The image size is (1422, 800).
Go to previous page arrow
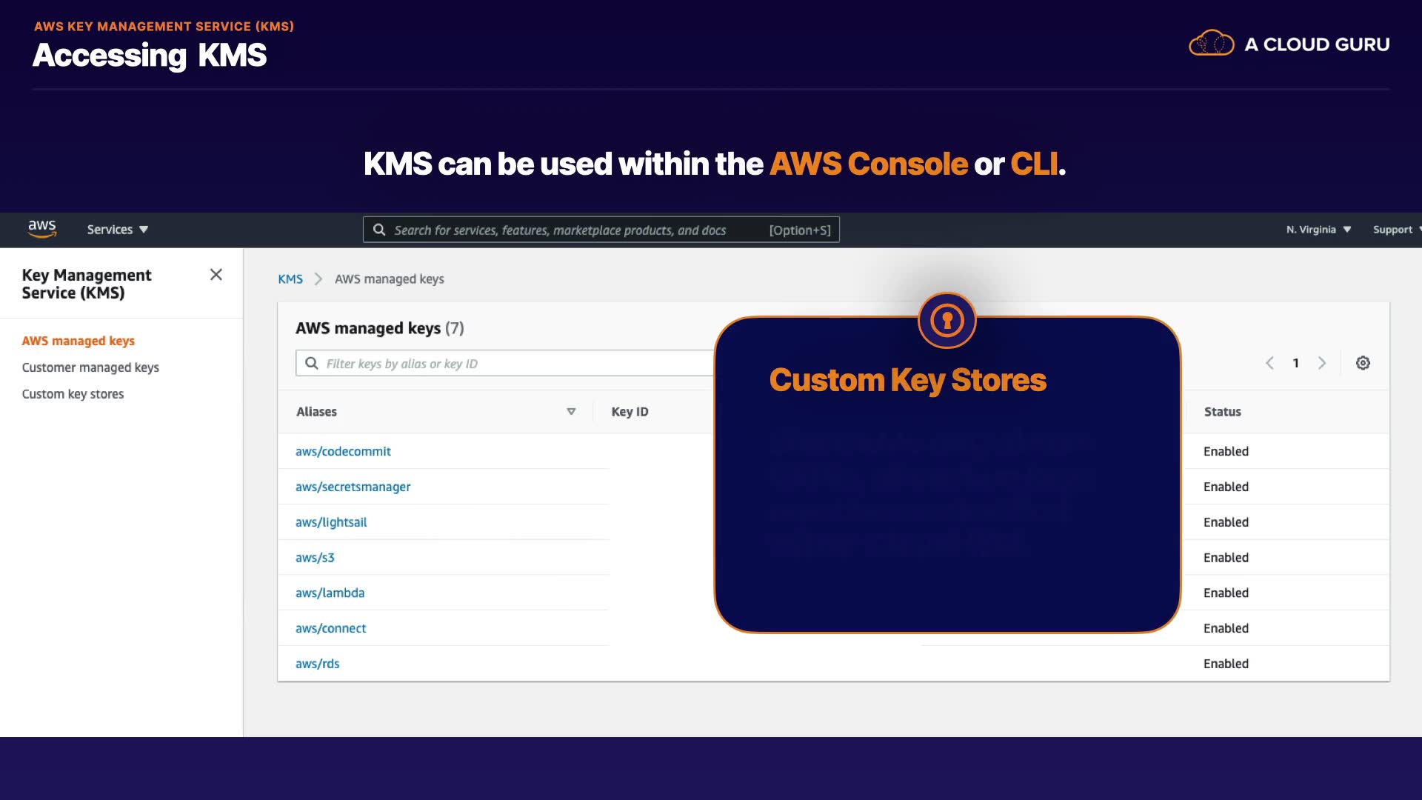click(1269, 363)
